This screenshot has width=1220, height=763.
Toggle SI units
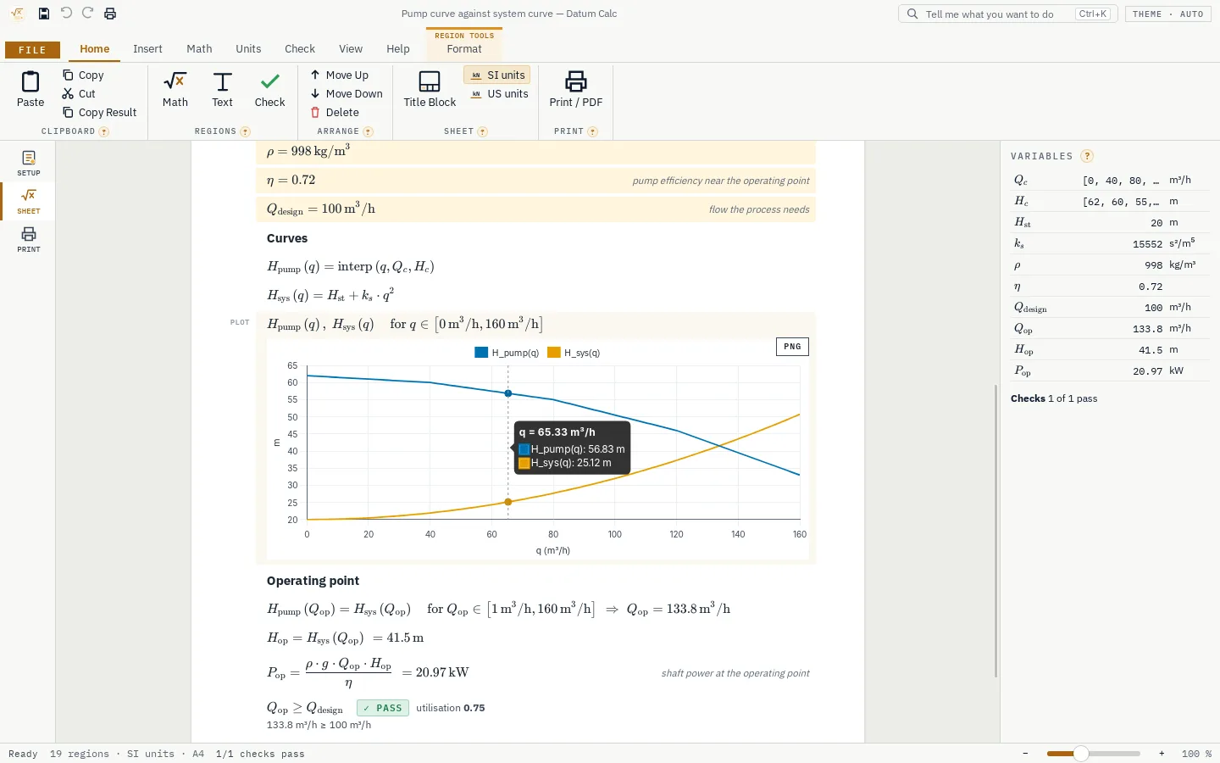pos(497,75)
